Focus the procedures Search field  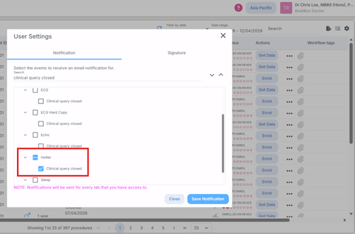pos(294,29)
